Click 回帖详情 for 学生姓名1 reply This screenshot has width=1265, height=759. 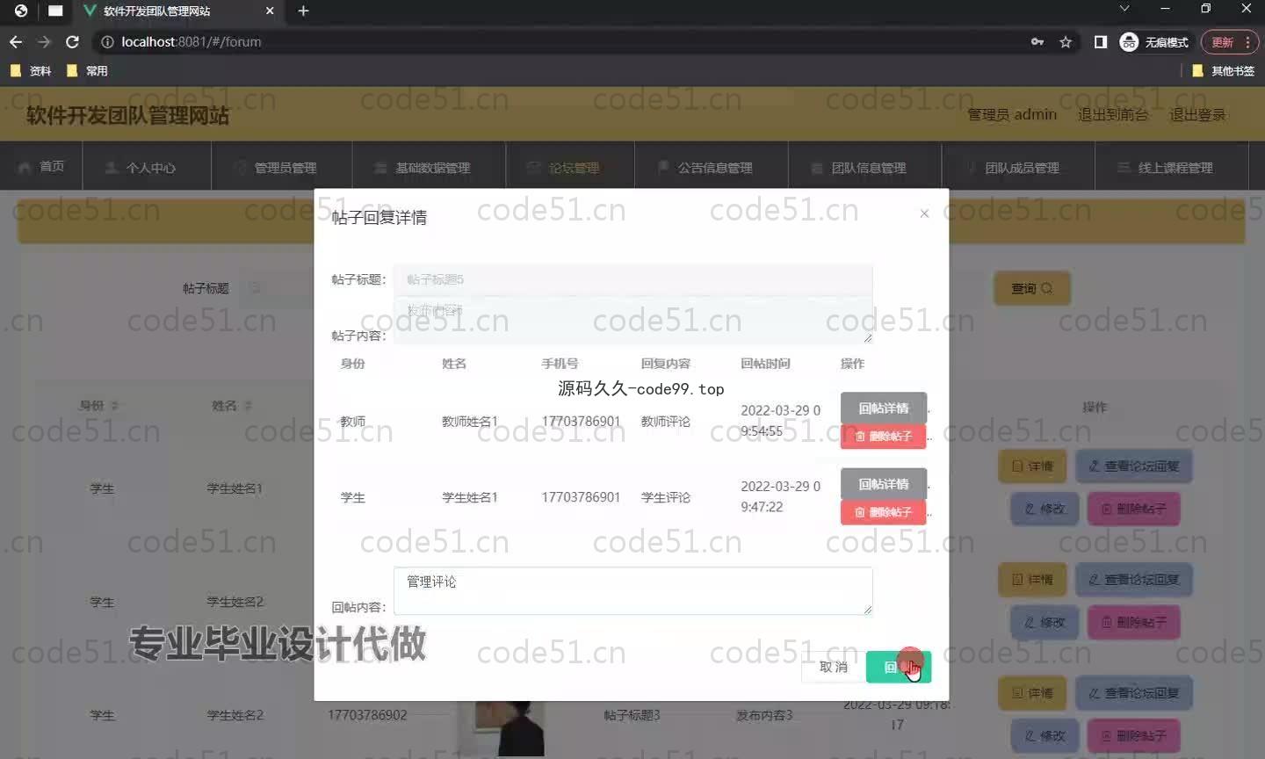[884, 484]
